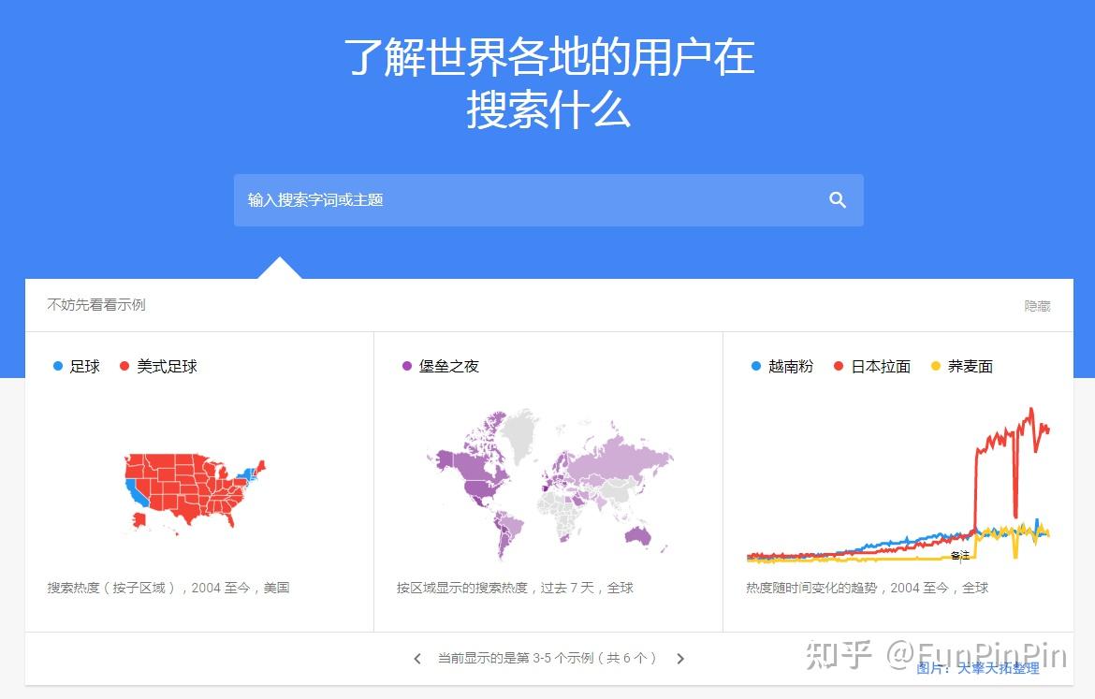Viewport: 1095px width, 699px height.
Task: Click the left pagination arrow
Action: coord(417,658)
